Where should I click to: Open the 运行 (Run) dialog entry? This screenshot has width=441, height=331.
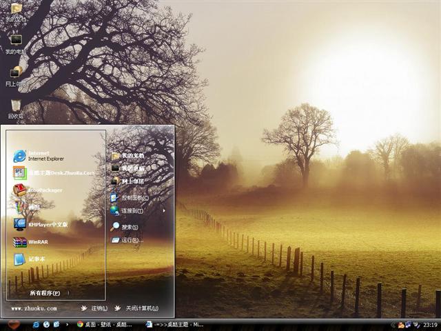[x=125, y=240]
